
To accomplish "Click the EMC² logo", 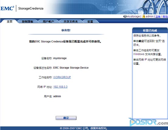I will click(x=7, y=8).
